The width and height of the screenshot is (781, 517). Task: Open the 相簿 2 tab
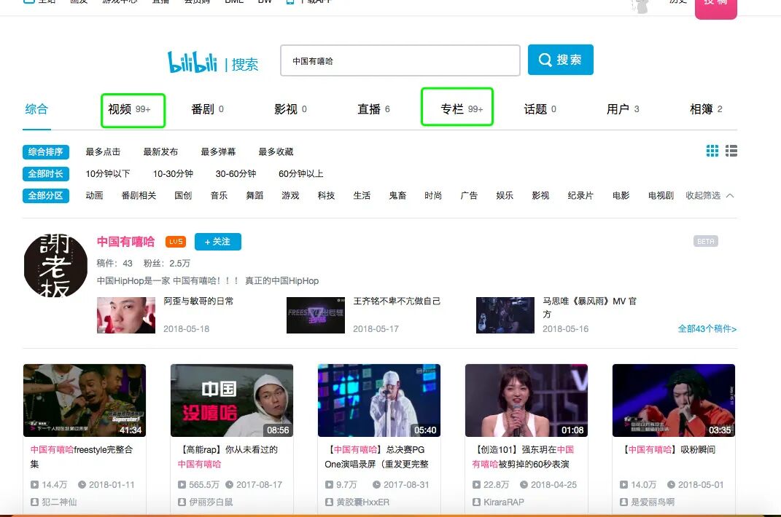point(706,109)
